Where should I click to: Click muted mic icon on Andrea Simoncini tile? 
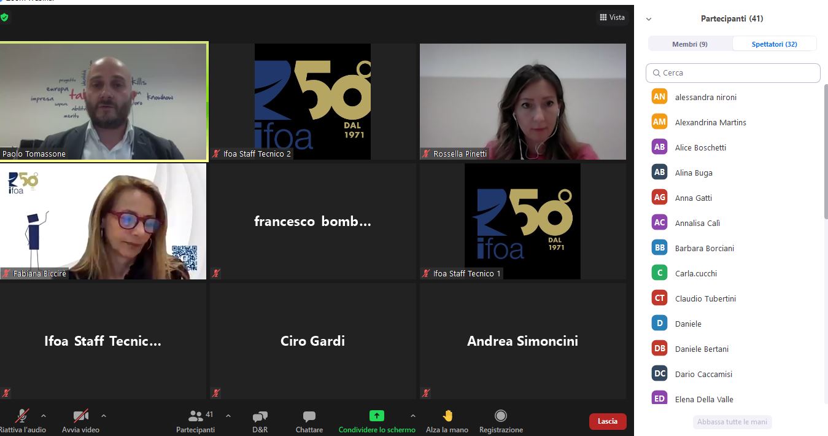point(426,393)
